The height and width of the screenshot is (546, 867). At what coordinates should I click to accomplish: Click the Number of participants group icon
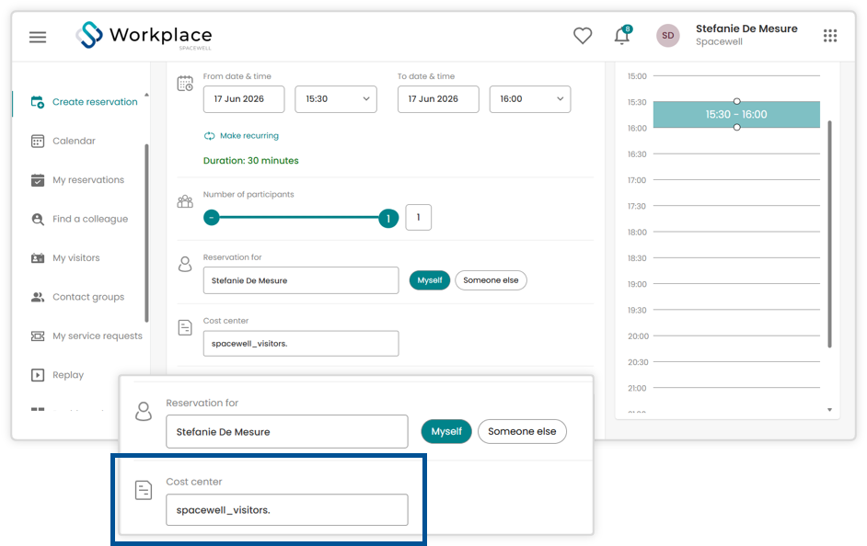pos(185,201)
